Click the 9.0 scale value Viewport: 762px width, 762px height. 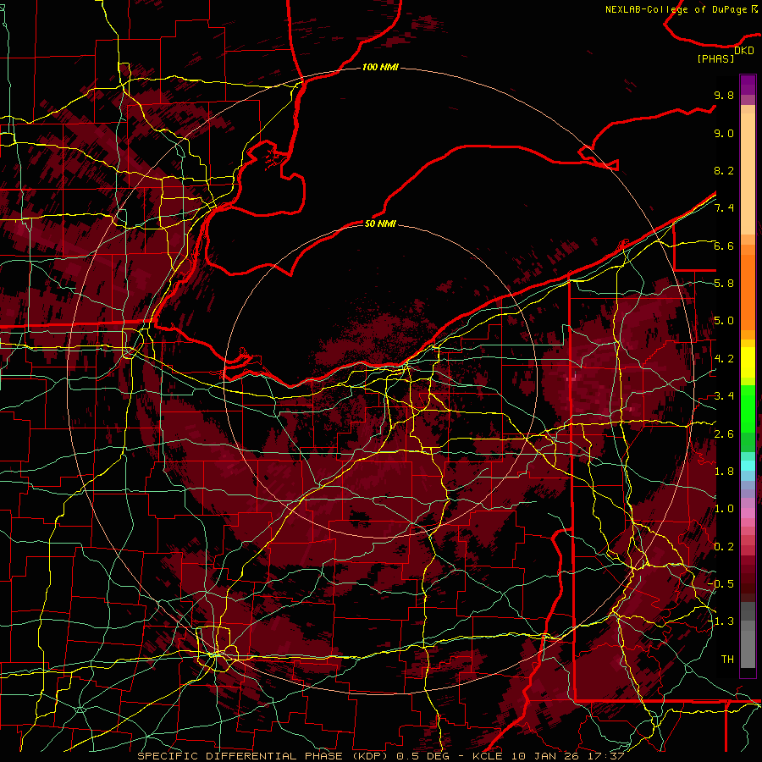tap(724, 133)
